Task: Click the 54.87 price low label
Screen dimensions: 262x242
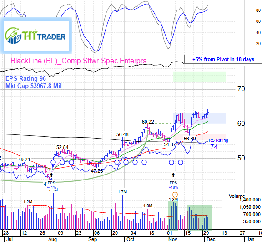Action: (170, 144)
